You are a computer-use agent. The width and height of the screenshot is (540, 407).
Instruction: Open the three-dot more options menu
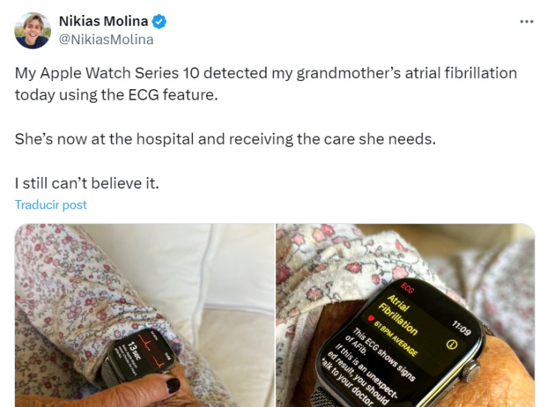pos(526,22)
